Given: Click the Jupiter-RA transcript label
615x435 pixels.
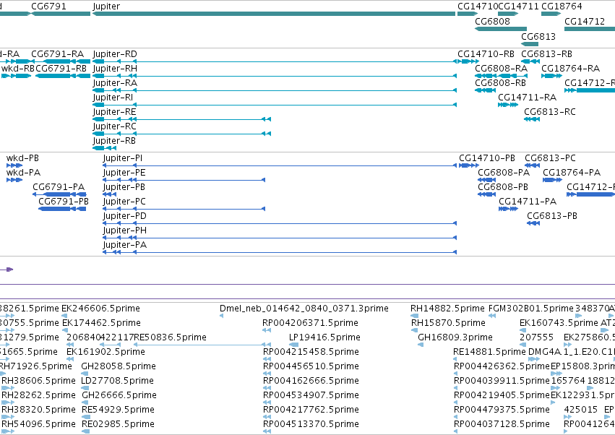Looking at the screenshot, I should point(115,83).
